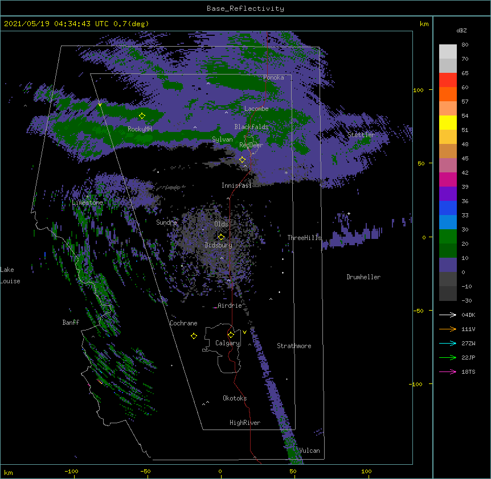Image resolution: width=491 pixels, height=479 pixels.
Task: Click the Sundre city label
Action: click(166, 222)
